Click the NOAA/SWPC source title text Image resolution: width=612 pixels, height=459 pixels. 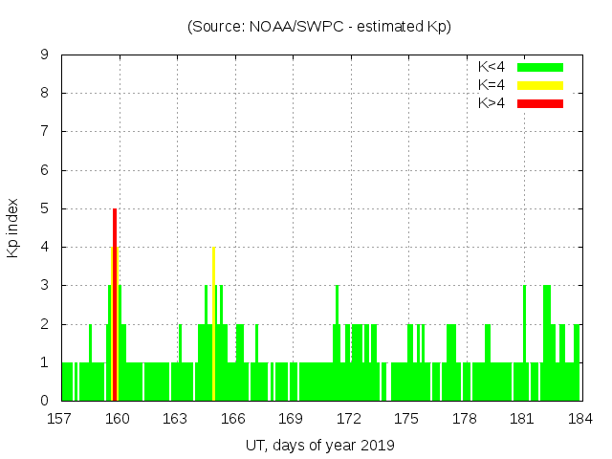[x=318, y=27]
